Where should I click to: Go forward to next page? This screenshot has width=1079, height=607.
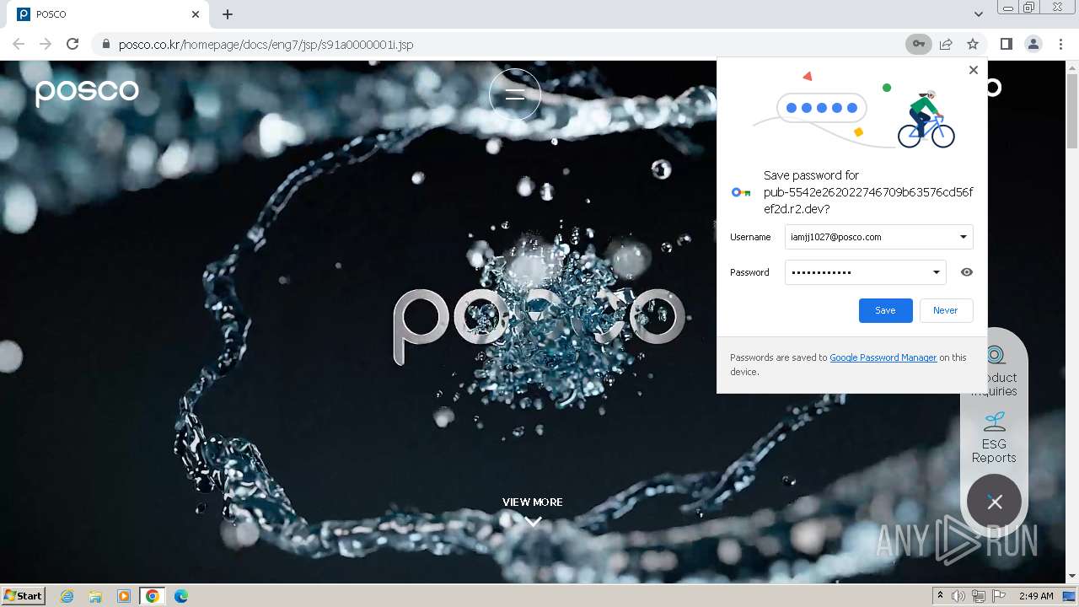(46, 44)
